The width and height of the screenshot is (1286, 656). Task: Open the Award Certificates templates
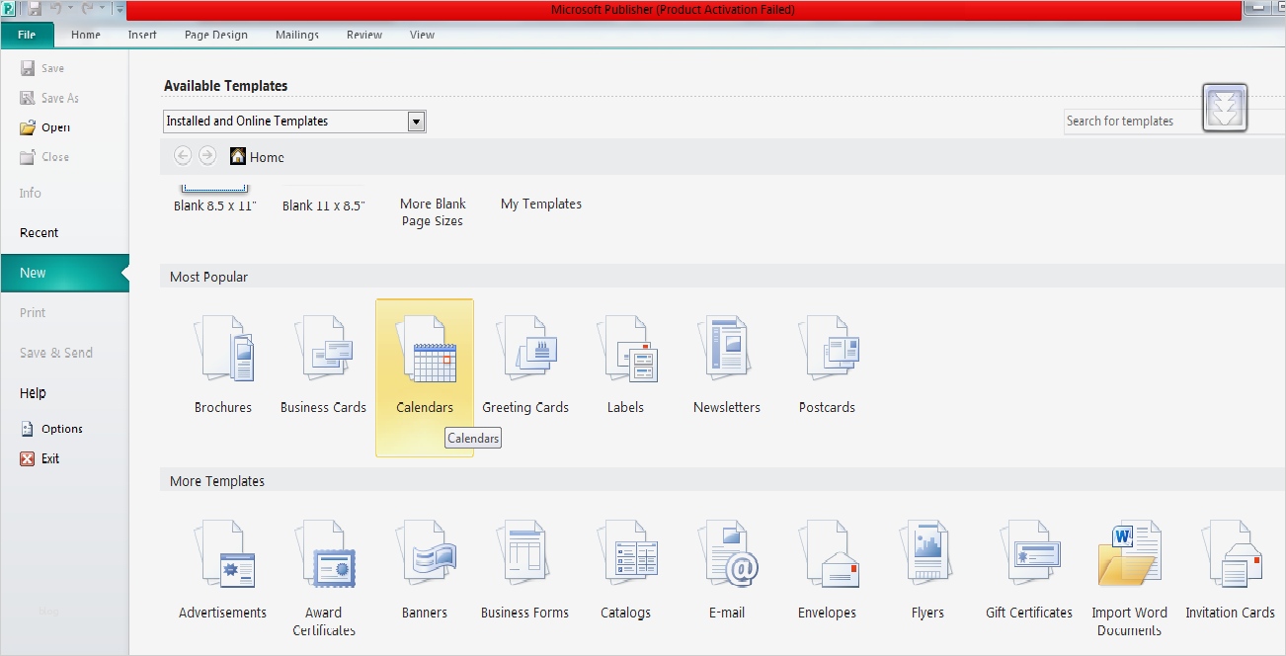[x=324, y=571]
